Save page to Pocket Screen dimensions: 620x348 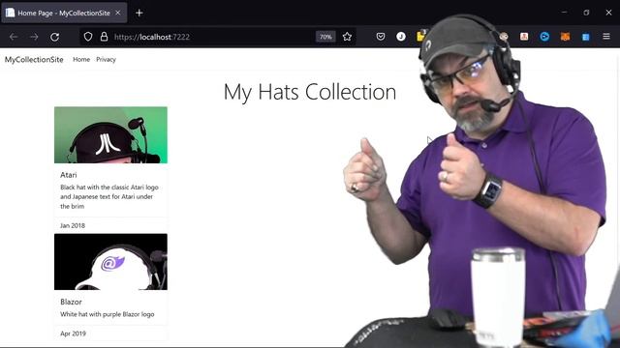coord(381,37)
